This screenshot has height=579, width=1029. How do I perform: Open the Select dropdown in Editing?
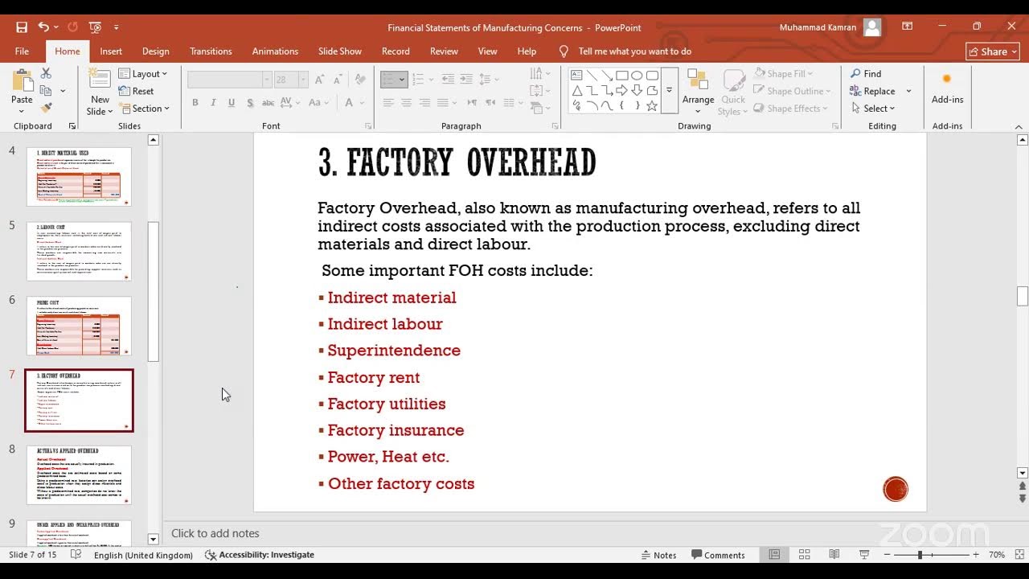[874, 109]
